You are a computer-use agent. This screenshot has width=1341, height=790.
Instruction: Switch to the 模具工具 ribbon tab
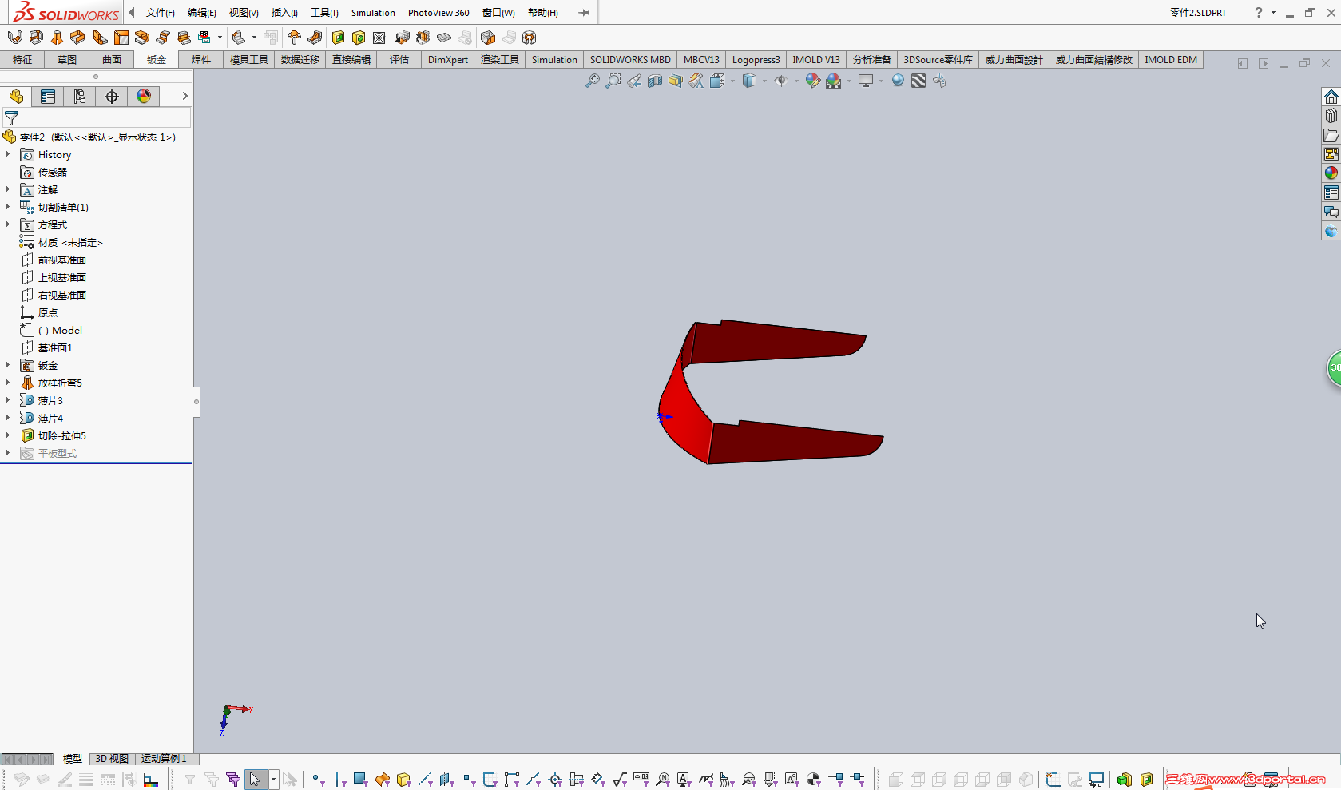pos(249,60)
